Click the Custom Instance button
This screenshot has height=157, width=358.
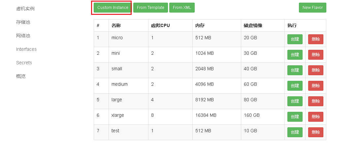coord(113,8)
